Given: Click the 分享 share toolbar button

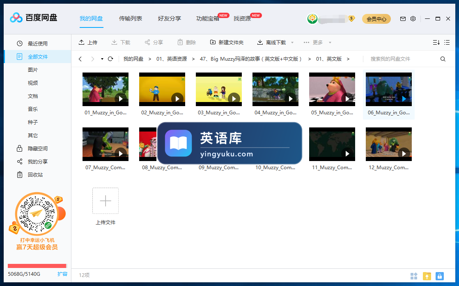Looking at the screenshot, I should [154, 42].
